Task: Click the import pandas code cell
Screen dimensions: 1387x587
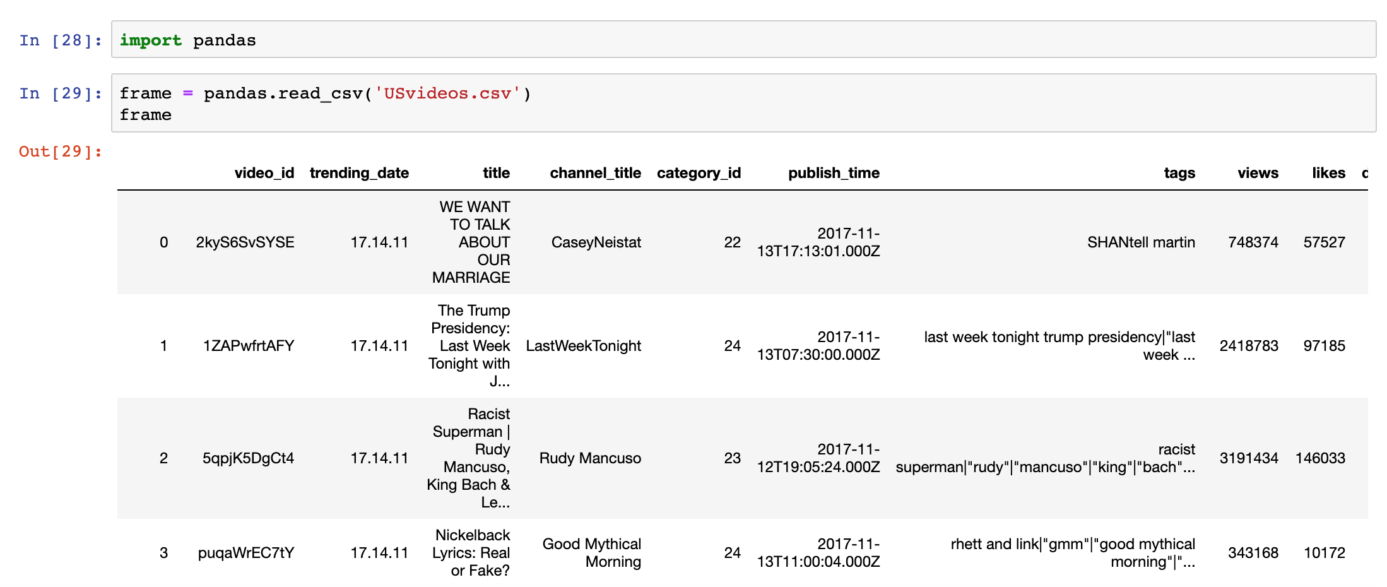Action: click(x=743, y=40)
